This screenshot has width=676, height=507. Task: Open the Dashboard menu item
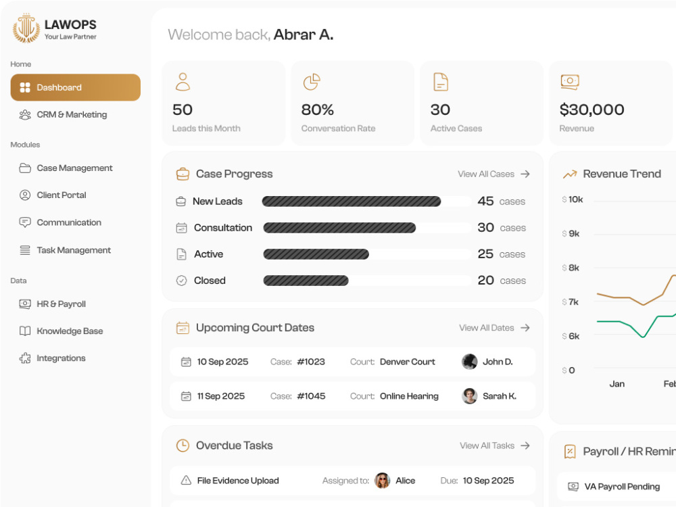pyautogui.click(x=76, y=87)
